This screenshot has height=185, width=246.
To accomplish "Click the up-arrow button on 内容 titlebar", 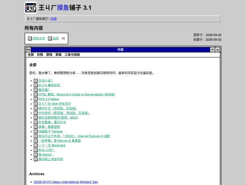I will click(217, 50).
